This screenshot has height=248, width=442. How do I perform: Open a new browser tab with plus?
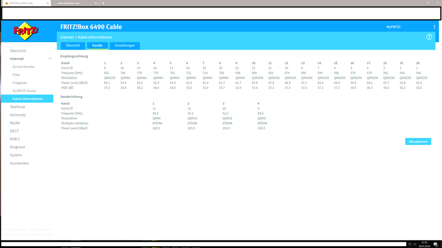tap(103, 3)
